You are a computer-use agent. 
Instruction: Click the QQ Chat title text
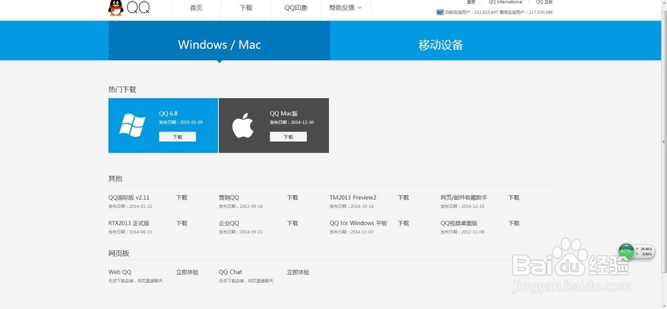coord(231,272)
